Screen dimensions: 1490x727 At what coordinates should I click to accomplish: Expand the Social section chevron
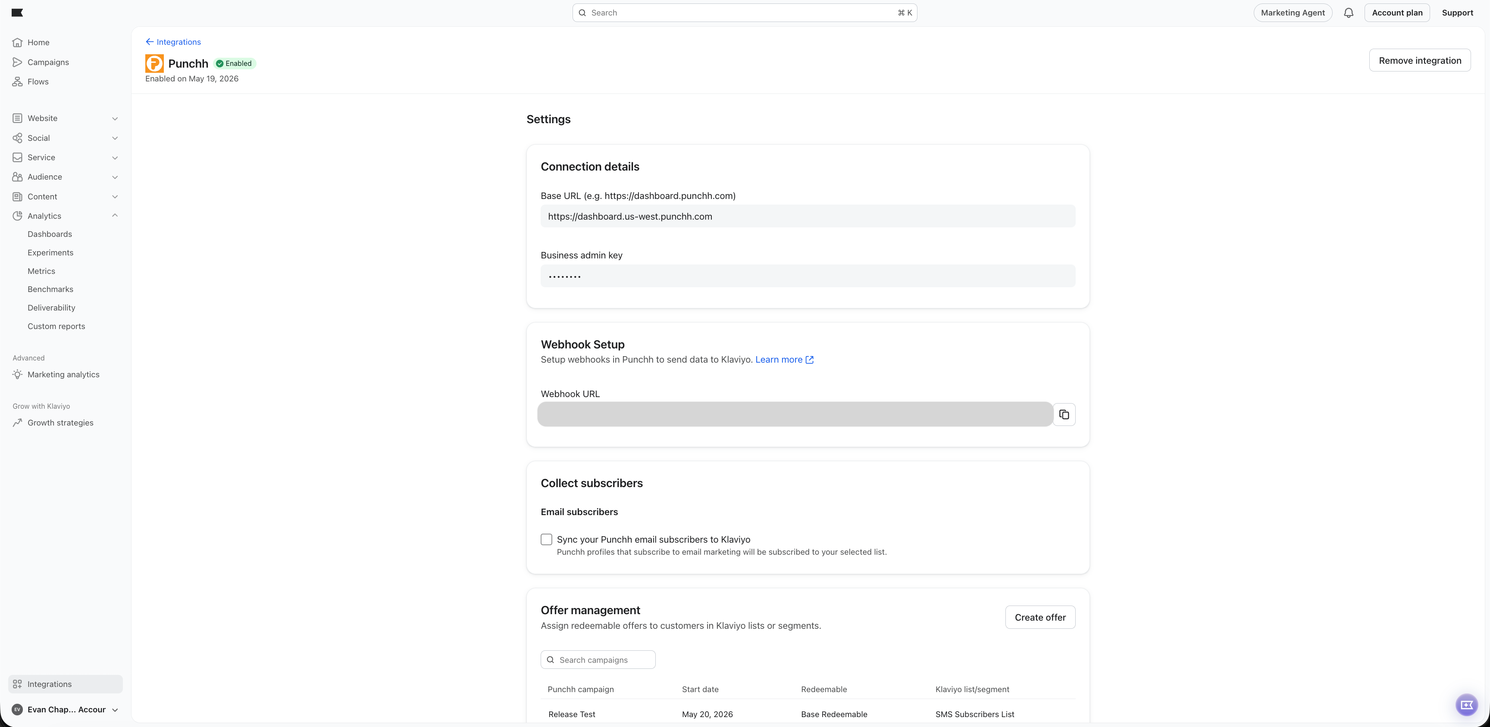[115, 138]
